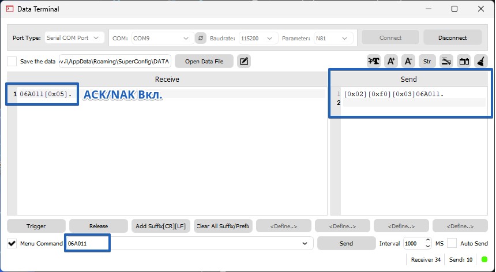Click the line wrap settings icon
The height and width of the screenshot is (272, 496).
pos(445,61)
